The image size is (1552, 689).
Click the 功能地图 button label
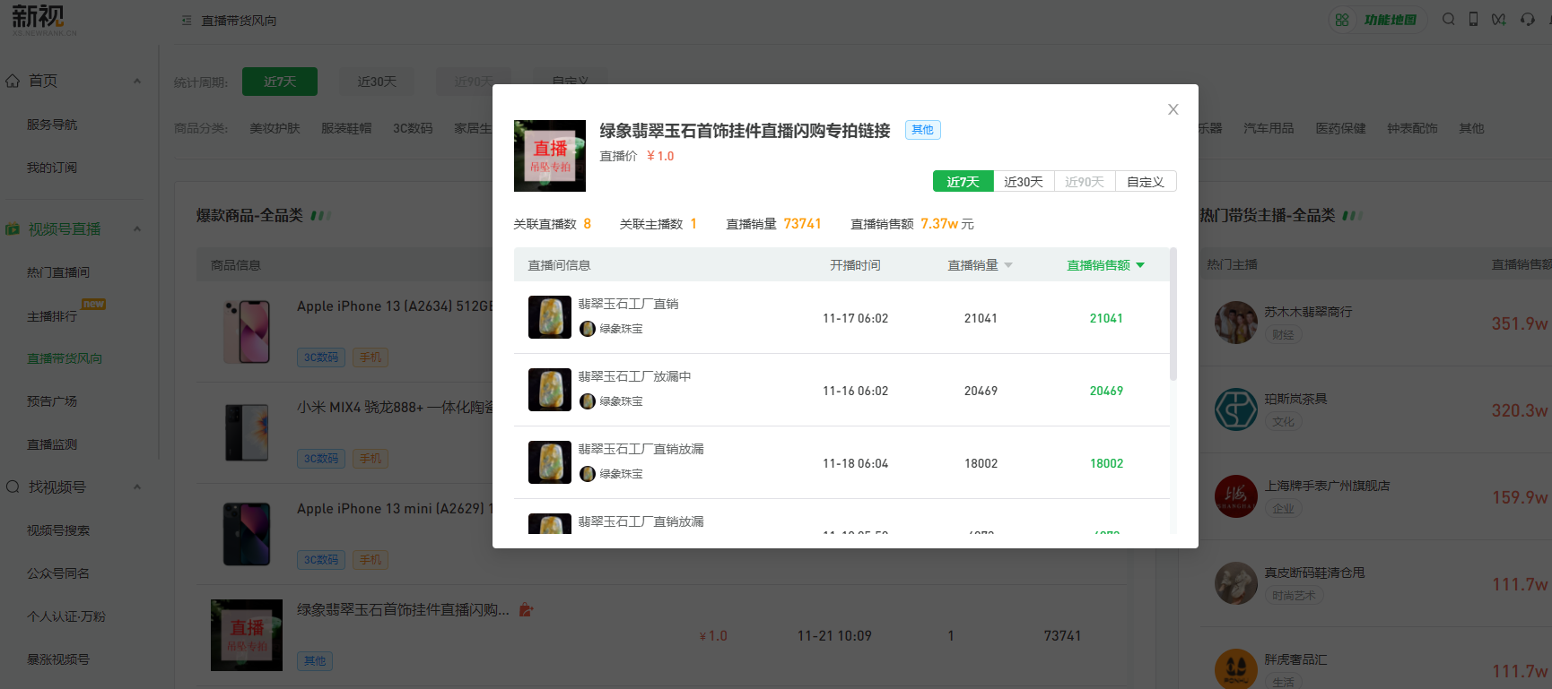1390,20
